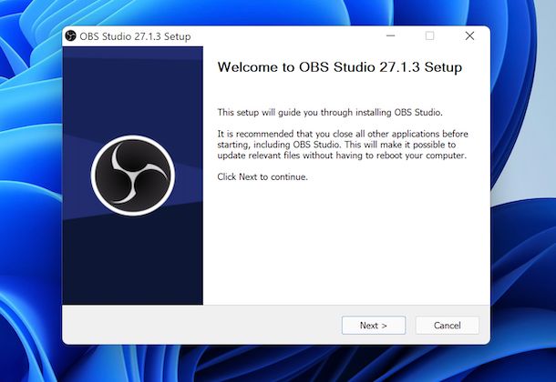
Task: Select the 'Welcome to OBS Studio 27.1.3 Setup' heading
Action: 340,67
